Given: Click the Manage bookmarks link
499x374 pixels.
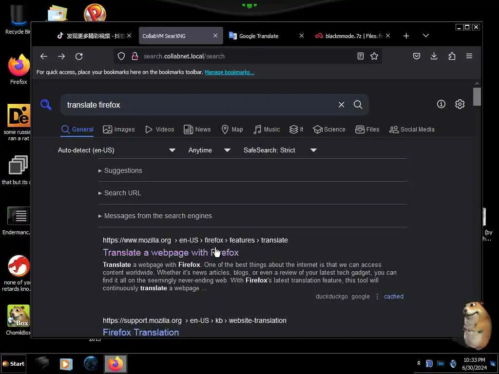Looking at the screenshot, I should (x=230, y=72).
